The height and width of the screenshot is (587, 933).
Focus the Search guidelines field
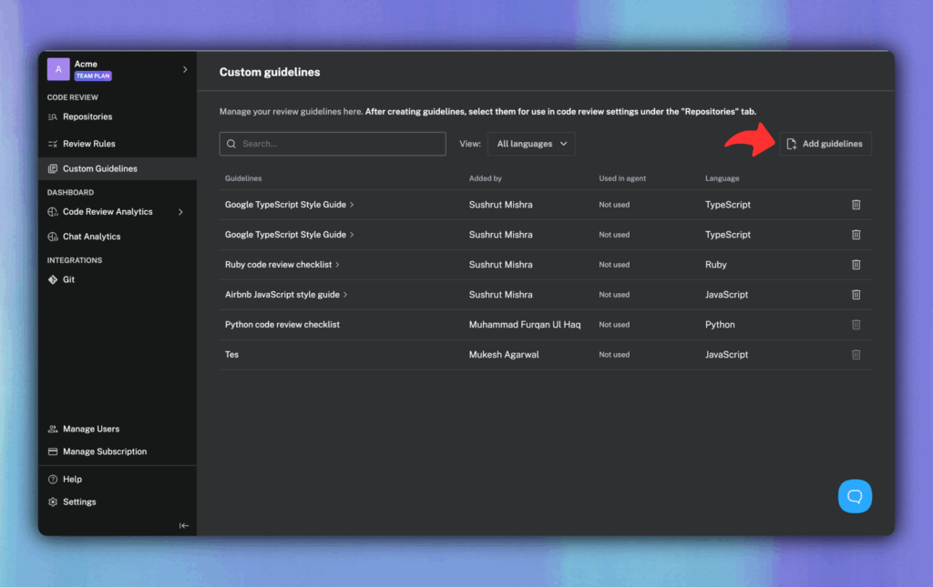click(x=333, y=144)
